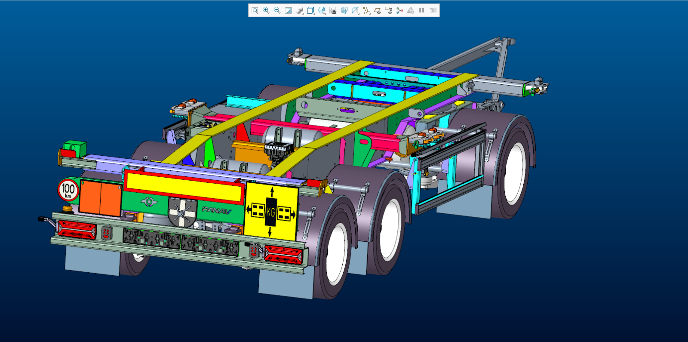Click the Zoom In magnifier
Viewport: 688px width, 342px height.
pos(266,10)
